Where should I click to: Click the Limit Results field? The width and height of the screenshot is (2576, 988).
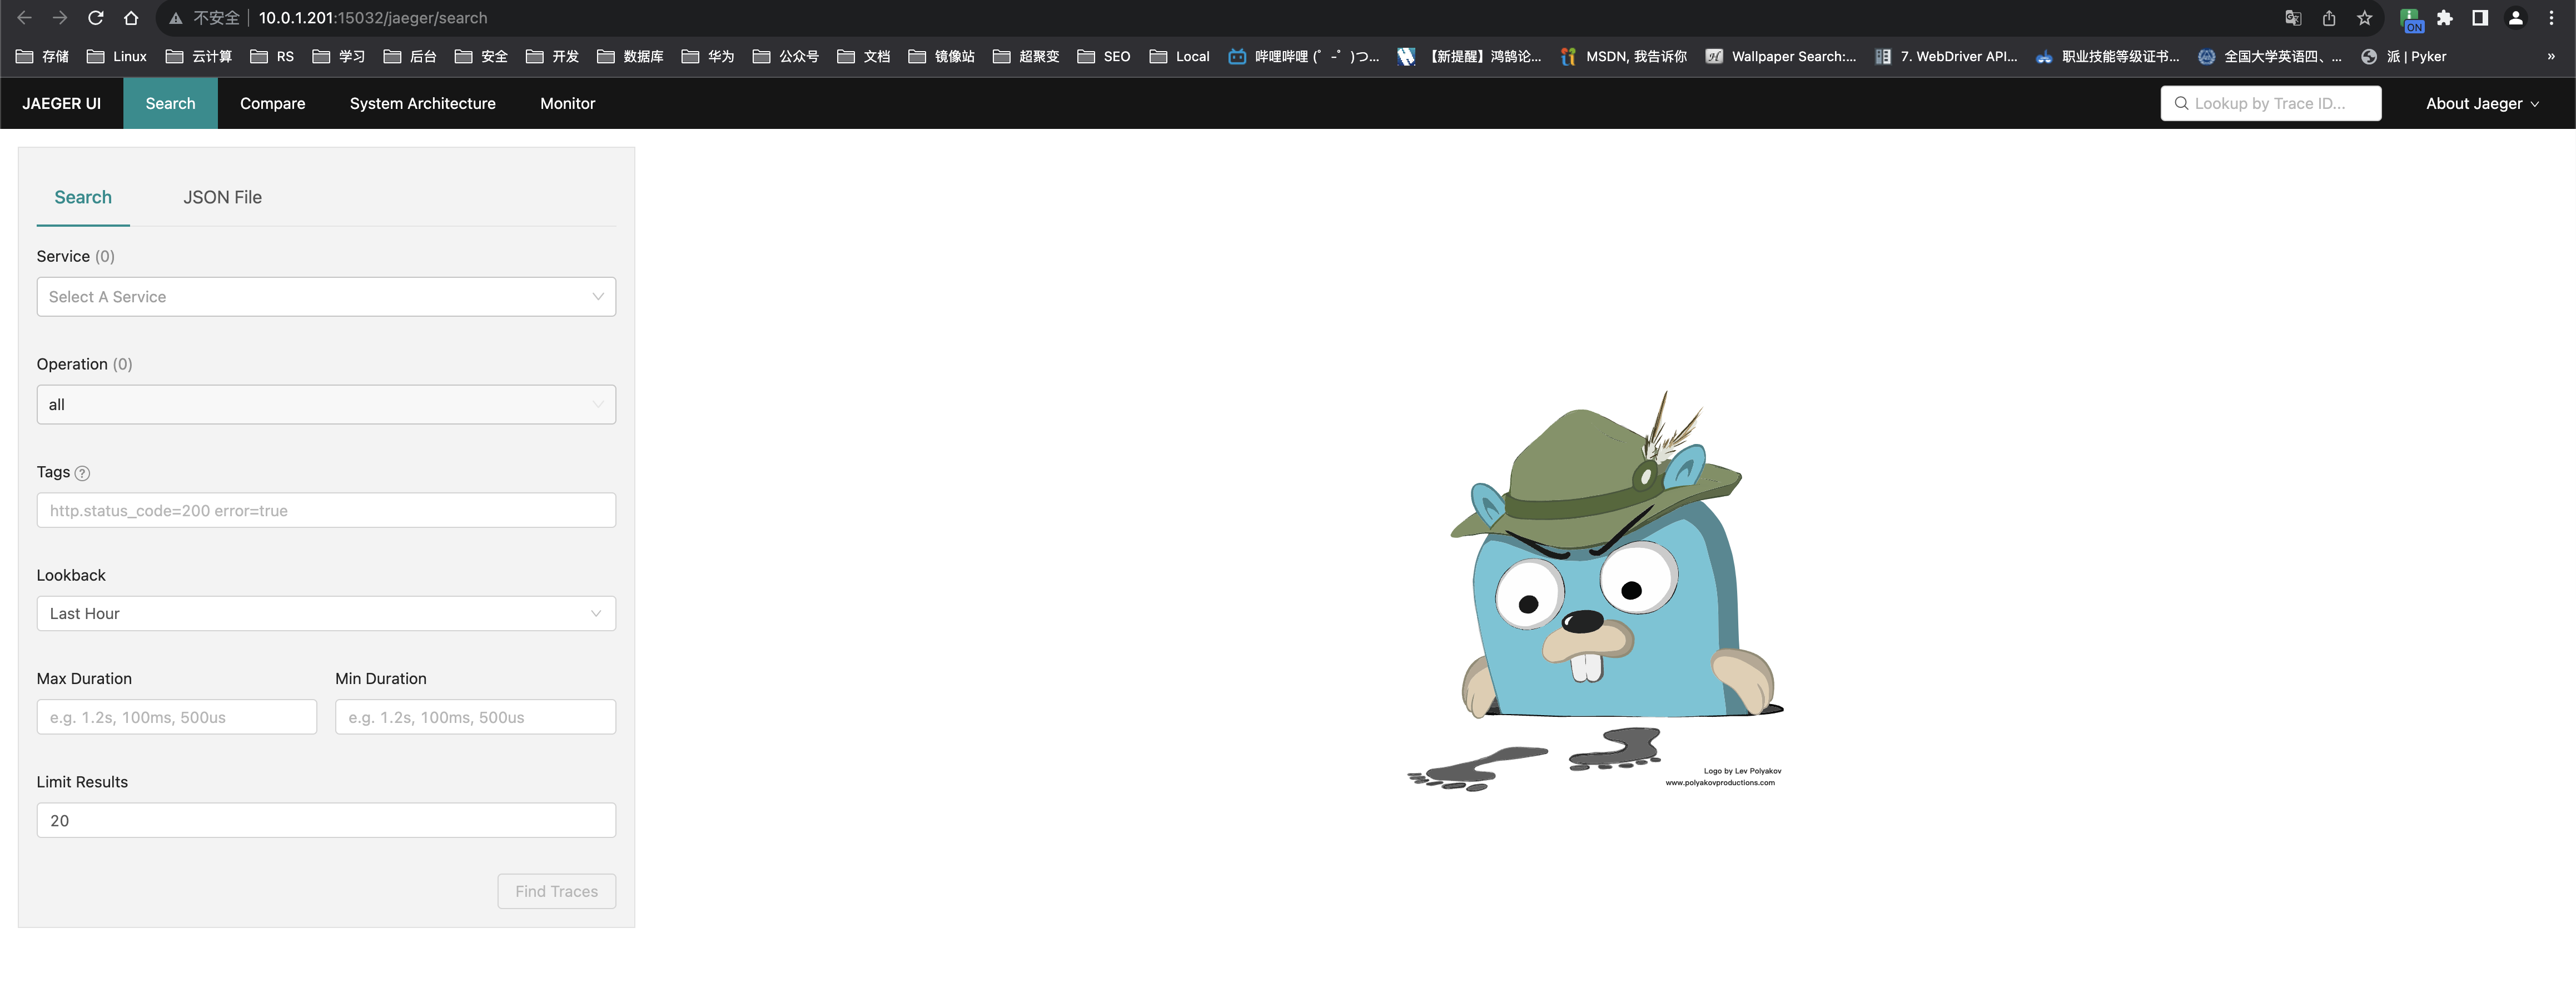[326, 820]
